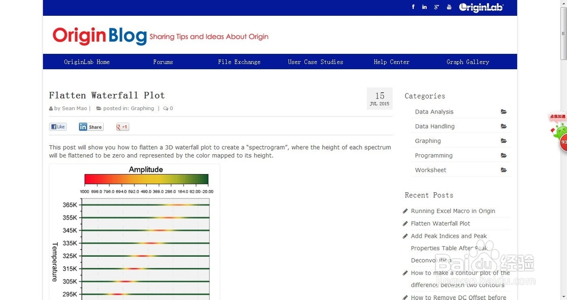Click author link Sean Mao
Image resolution: width=567 pixels, height=300 pixels.
(x=74, y=108)
